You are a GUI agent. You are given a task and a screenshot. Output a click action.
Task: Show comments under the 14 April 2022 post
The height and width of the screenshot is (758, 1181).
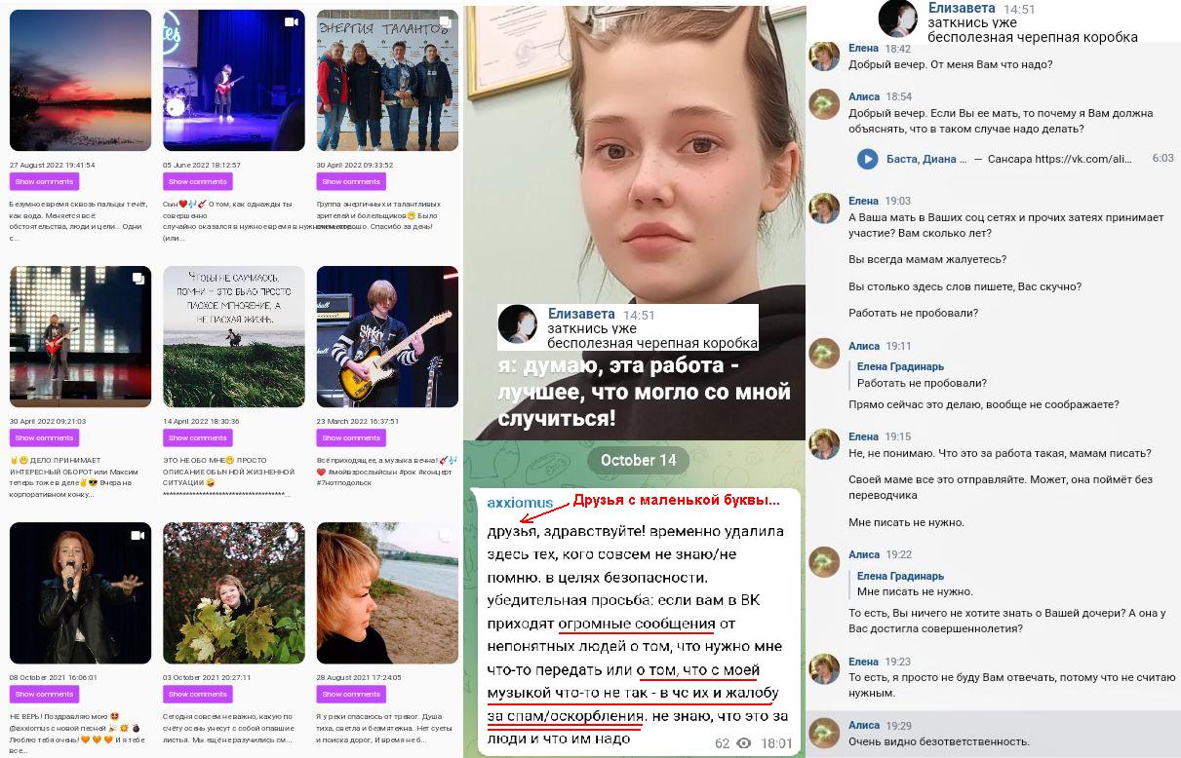[197, 437]
